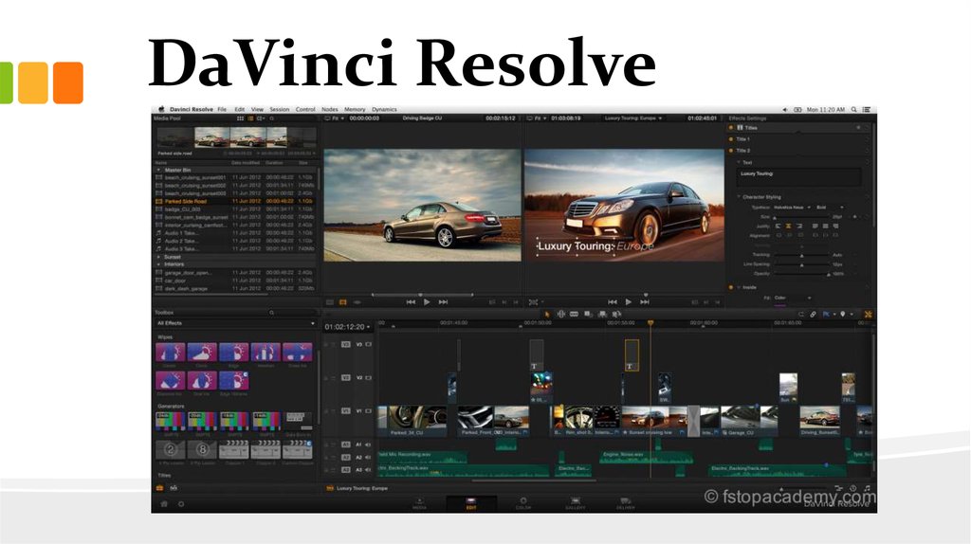Open the Nodes menu
This screenshot has width=971, height=544.
(x=329, y=109)
